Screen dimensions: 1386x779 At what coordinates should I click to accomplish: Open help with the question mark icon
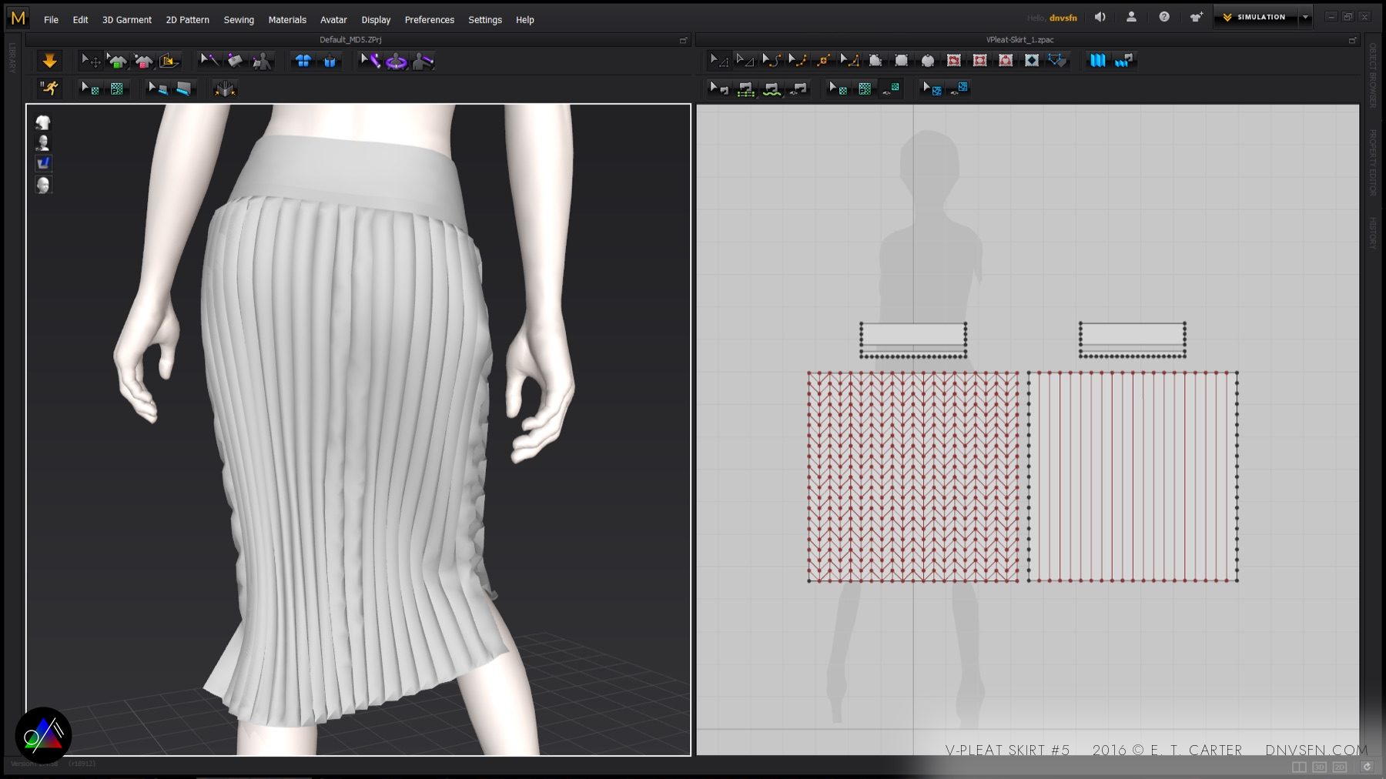pyautogui.click(x=1164, y=17)
